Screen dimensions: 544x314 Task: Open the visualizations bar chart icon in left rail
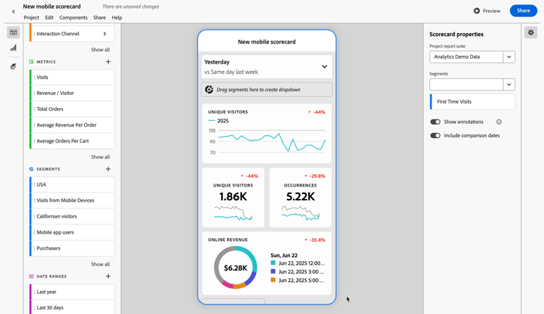tap(13, 48)
